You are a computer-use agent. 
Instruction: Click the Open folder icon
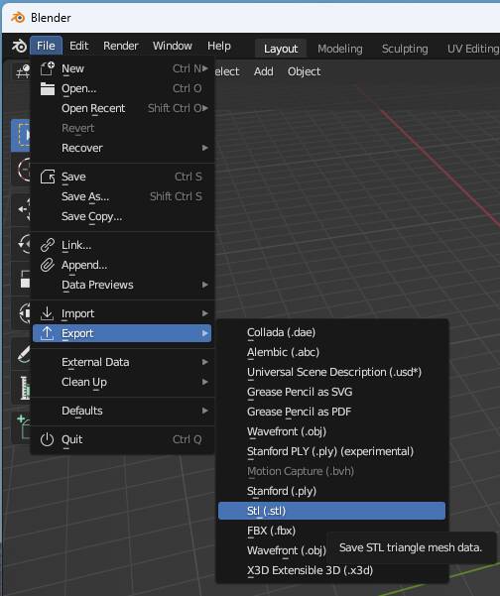tap(48, 88)
